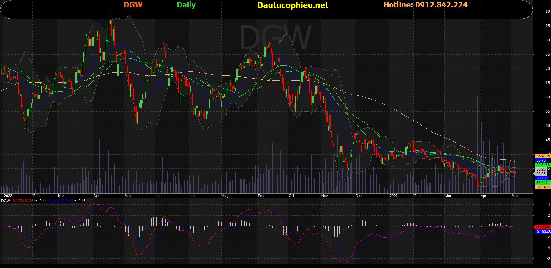Click the Sep month on time axis
This screenshot has height=268, width=551.
[261, 196]
